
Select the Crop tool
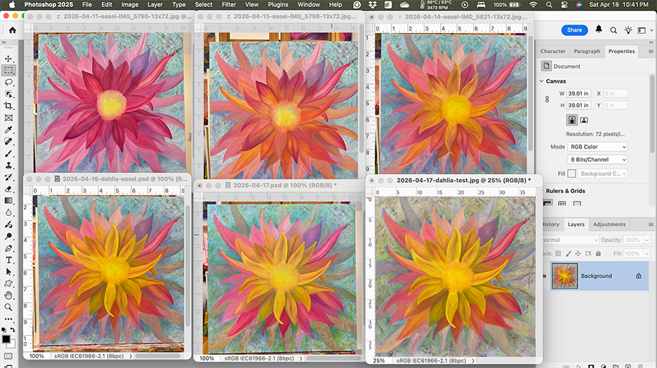[x=8, y=106]
